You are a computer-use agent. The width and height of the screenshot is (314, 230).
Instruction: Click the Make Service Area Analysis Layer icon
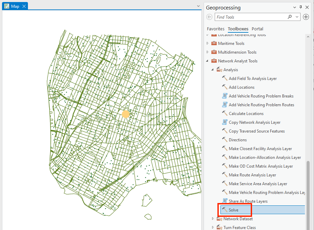(225, 183)
